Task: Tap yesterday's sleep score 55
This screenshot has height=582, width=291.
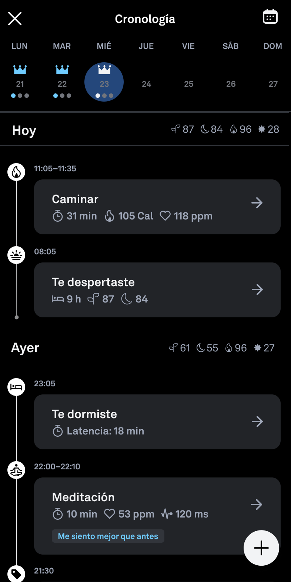Action: (x=207, y=348)
